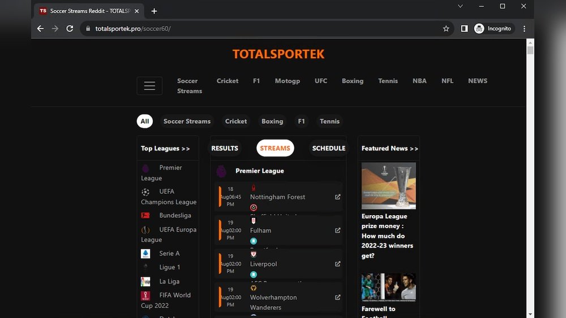Open Chrome's three-dot menu
The height and width of the screenshot is (318, 566).
(x=524, y=28)
